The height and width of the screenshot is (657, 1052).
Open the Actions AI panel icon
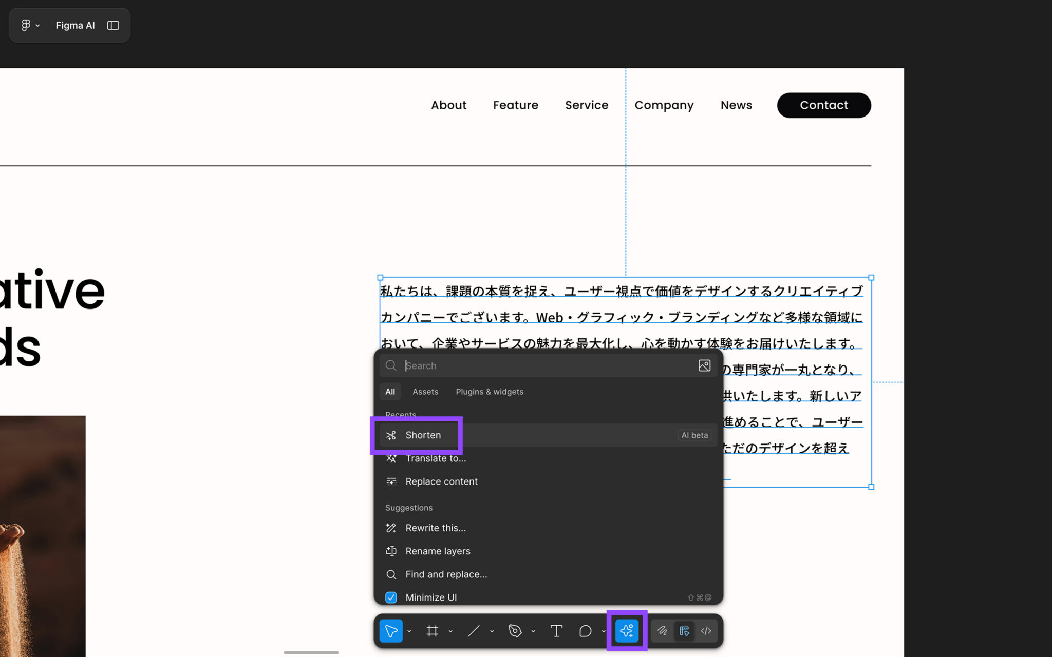[626, 631]
